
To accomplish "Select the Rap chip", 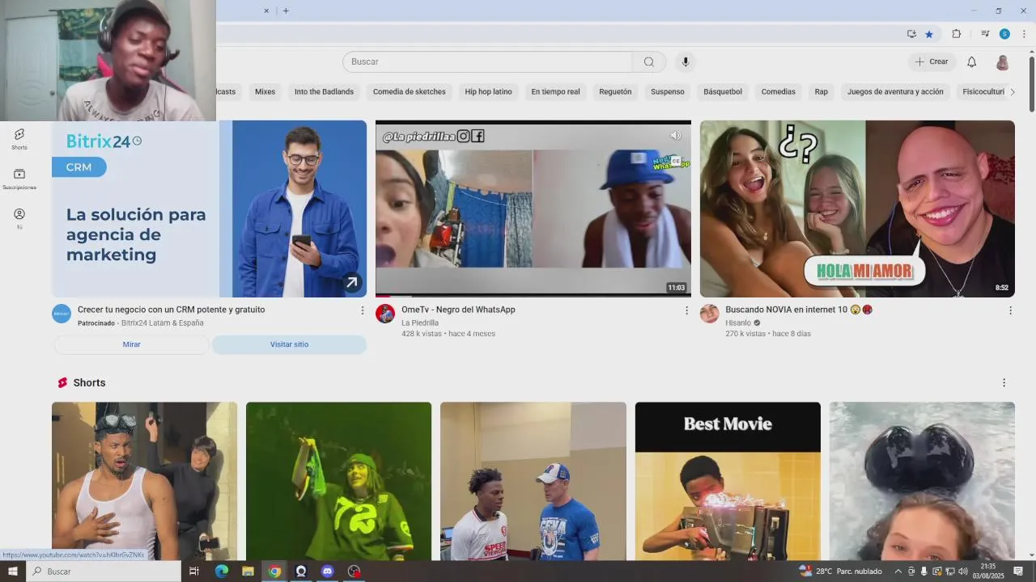I will [x=821, y=92].
